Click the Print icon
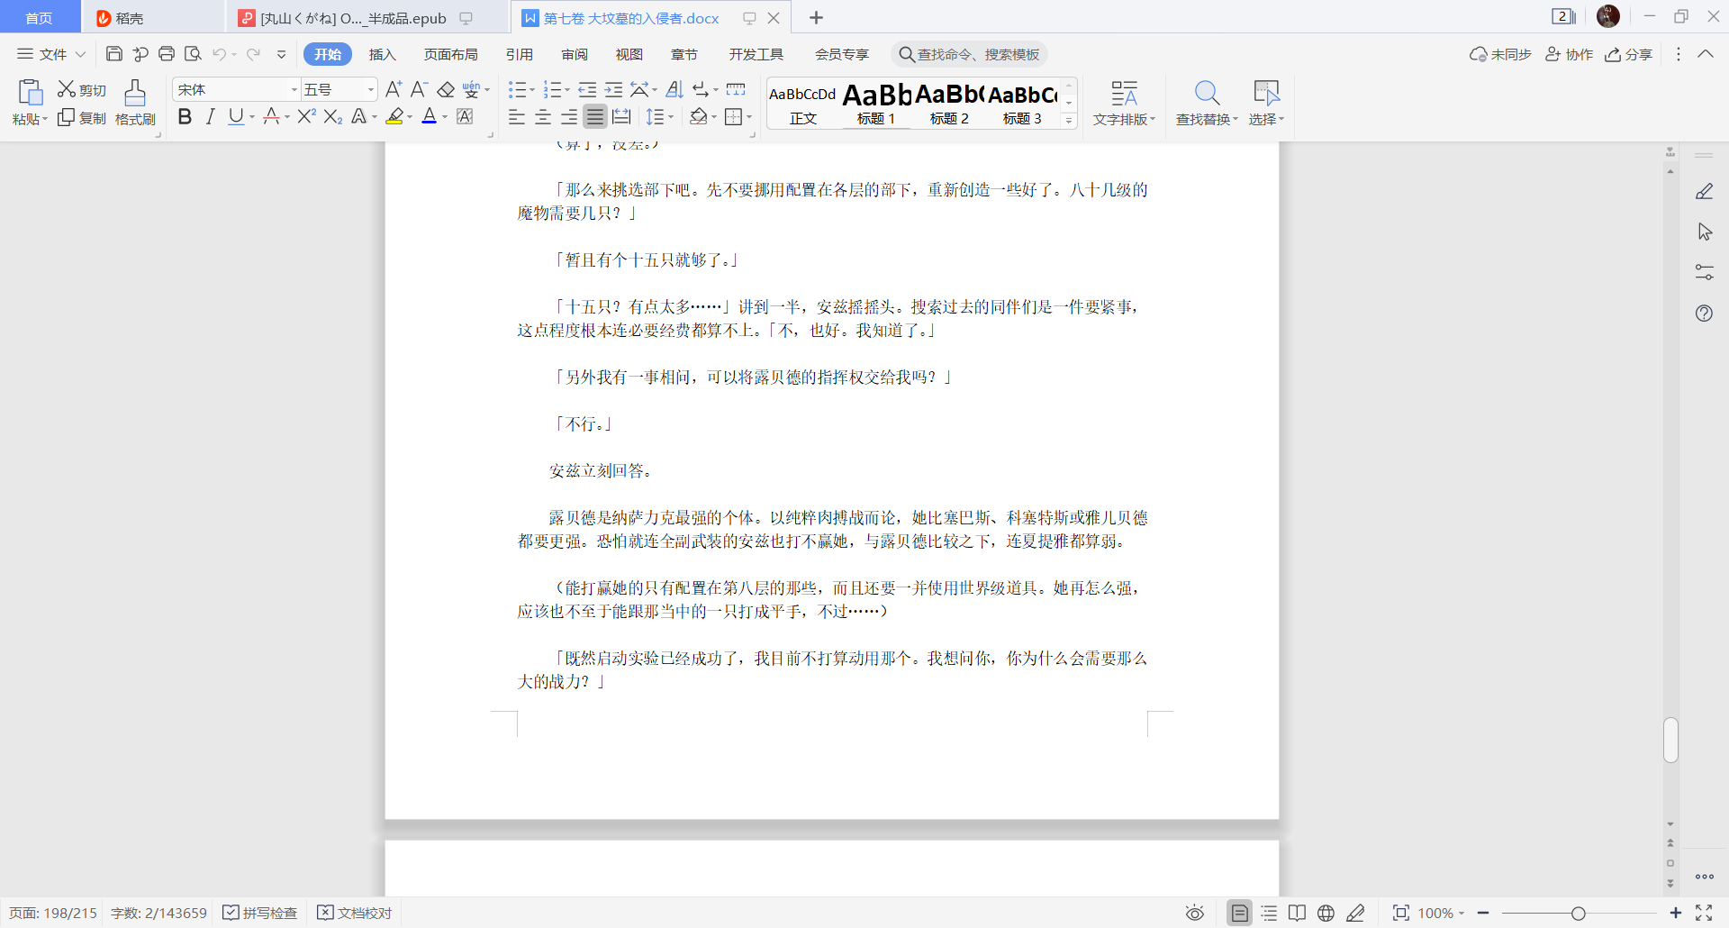1729x928 pixels. click(x=167, y=54)
